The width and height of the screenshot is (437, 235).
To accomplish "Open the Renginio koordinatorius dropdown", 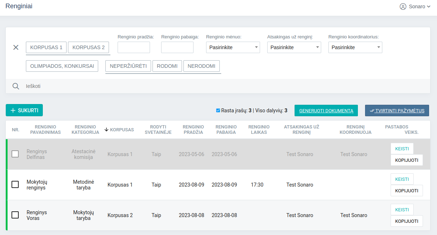I will pyautogui.click(x=355, y=47).
